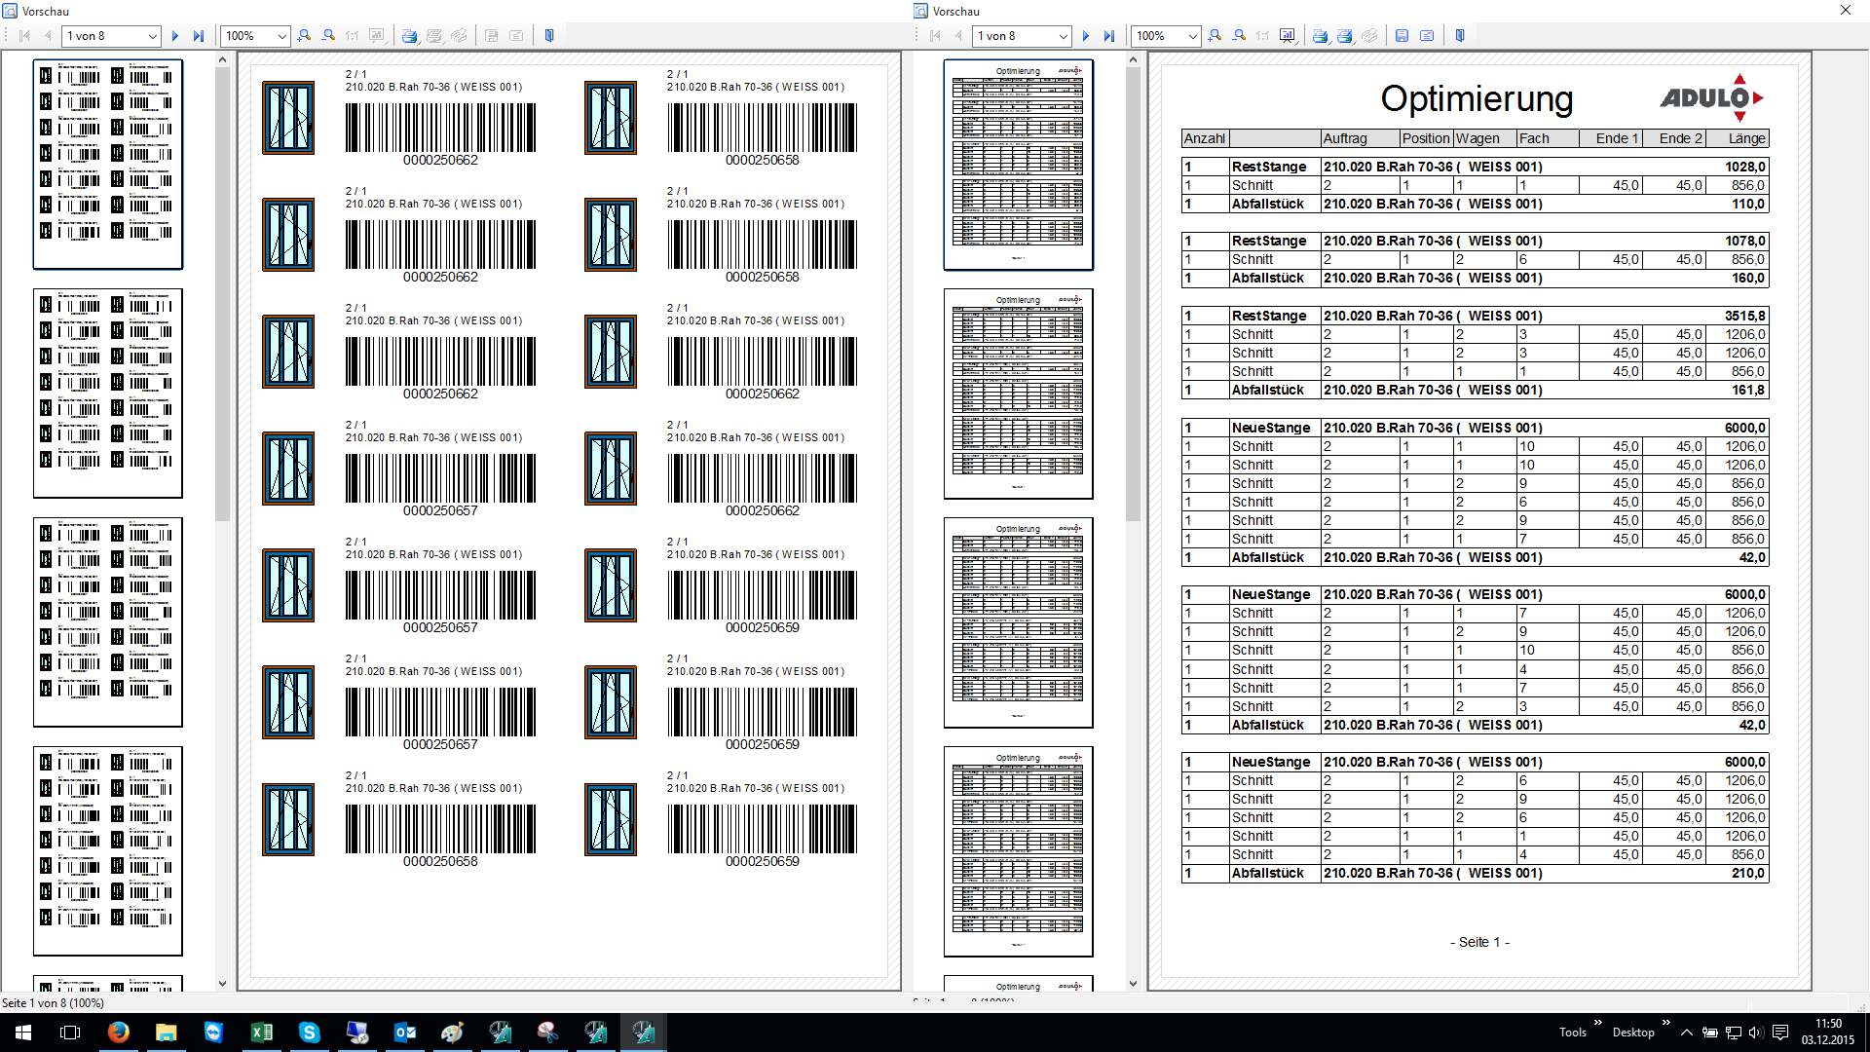
Task: Open Task View on taskbar
Action: [70, 1033]
